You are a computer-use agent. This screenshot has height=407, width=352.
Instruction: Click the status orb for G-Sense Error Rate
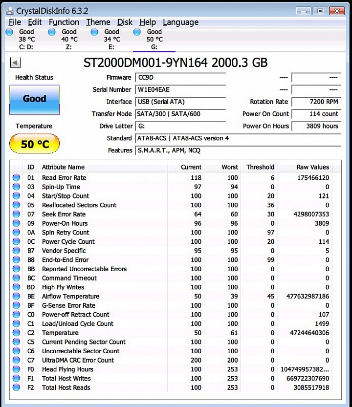pos(16,305)
